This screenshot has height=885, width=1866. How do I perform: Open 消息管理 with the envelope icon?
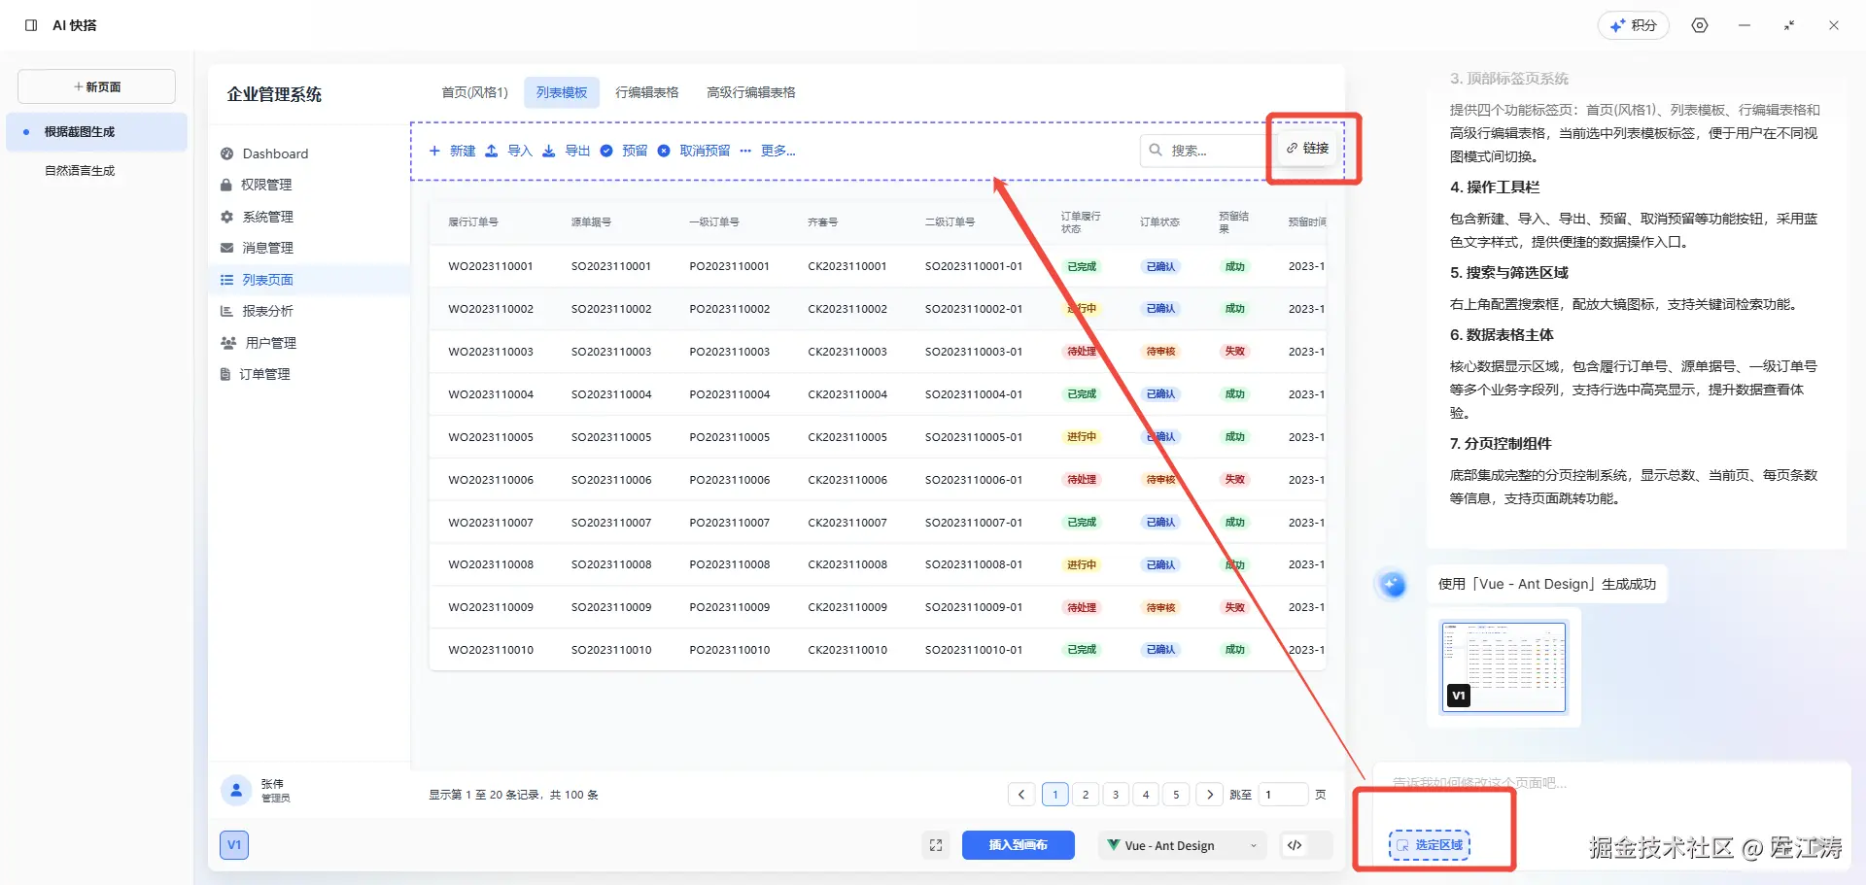(257, 248)
